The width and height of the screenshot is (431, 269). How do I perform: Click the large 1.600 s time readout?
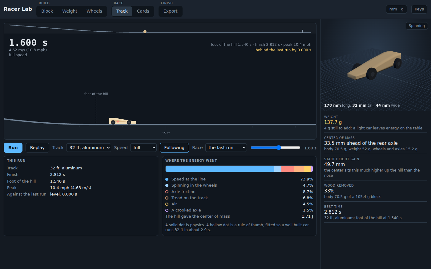(28, 42)
